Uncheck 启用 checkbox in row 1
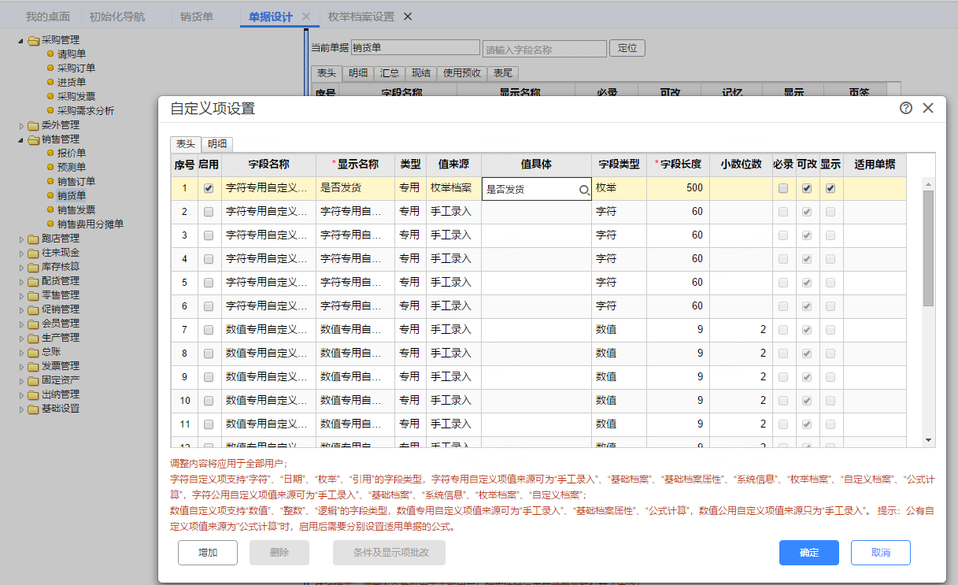The width and height of the screenshot is (958, 585). click(209, 189)
